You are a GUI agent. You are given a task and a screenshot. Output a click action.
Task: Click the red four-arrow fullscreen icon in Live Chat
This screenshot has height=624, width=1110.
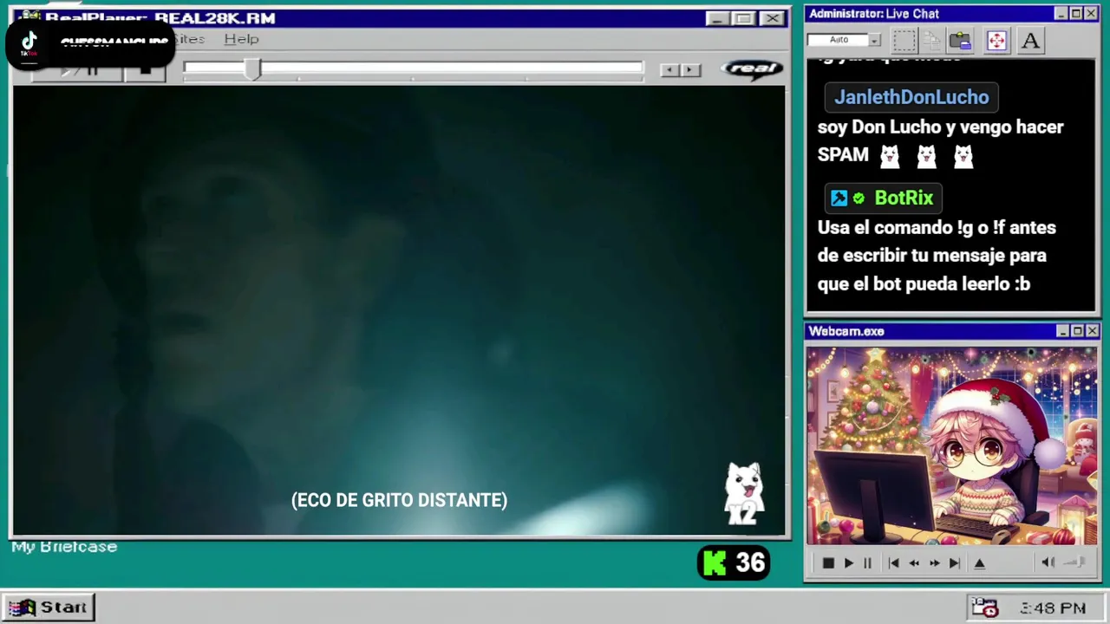click(996, 40)
